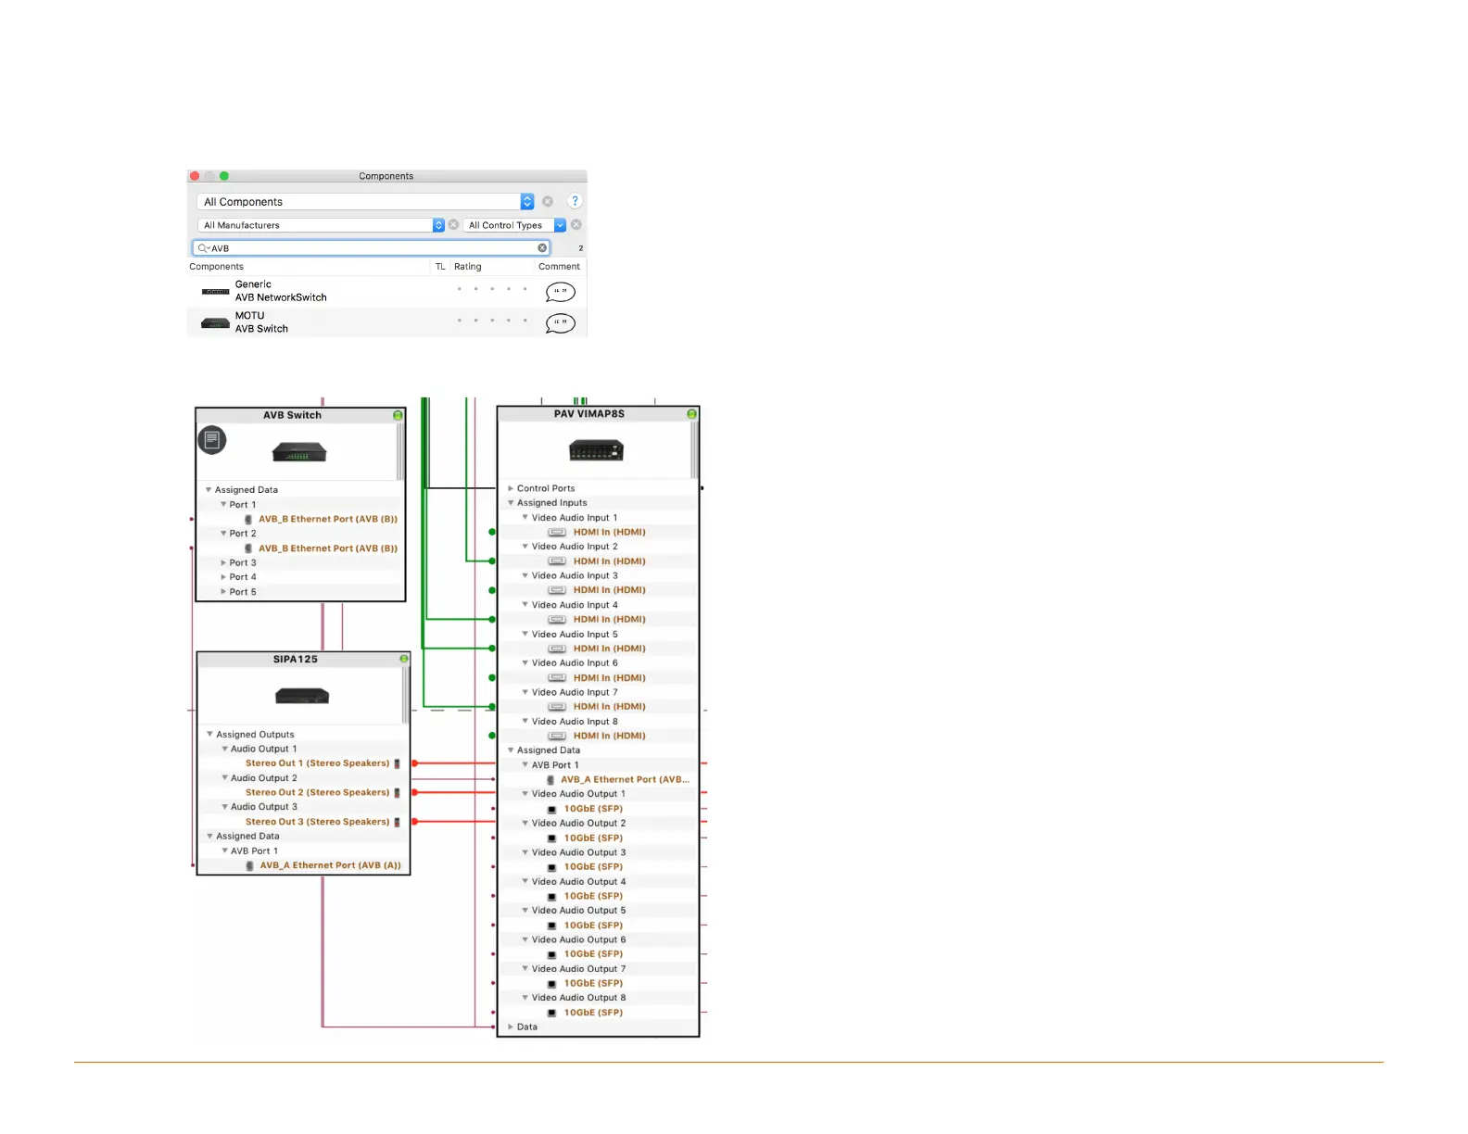Click scrollbar in PAV VIMAP8S block
1468x1134 pixels.
694,449
